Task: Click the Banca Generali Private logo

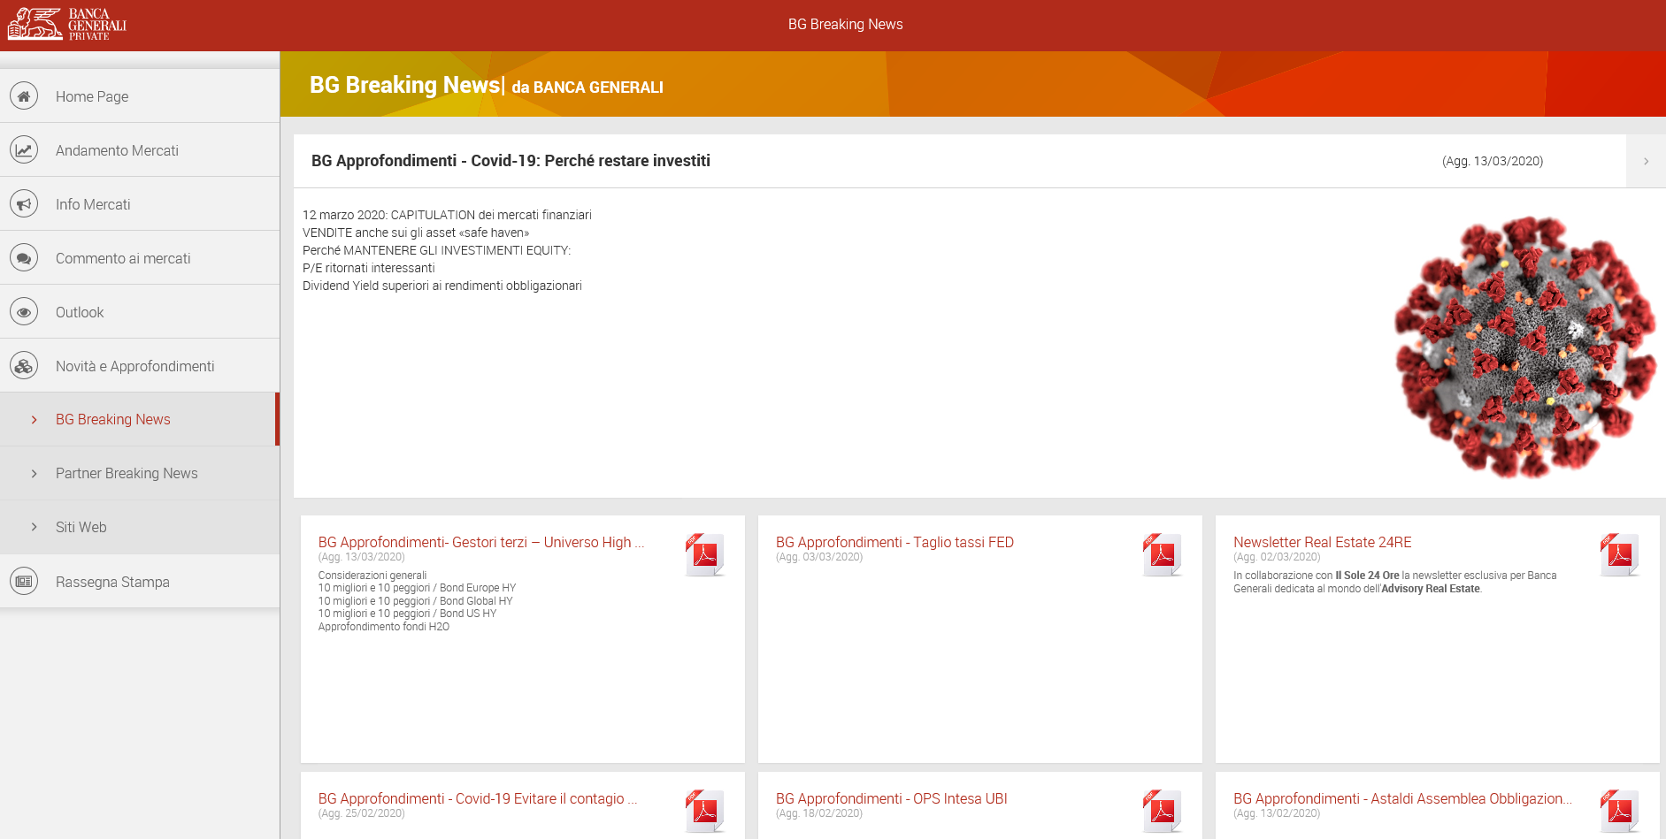Action: point(67,24)
